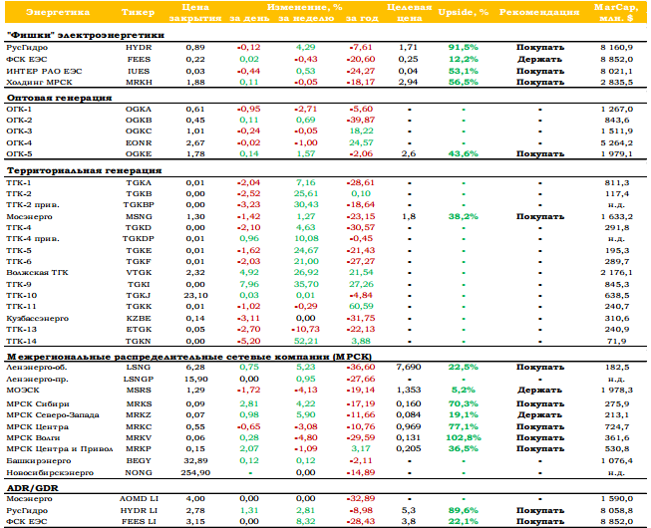This screenshot has width=651, height=528.
Task: Click the 7,690 target price cell
Action: [409, 367]
